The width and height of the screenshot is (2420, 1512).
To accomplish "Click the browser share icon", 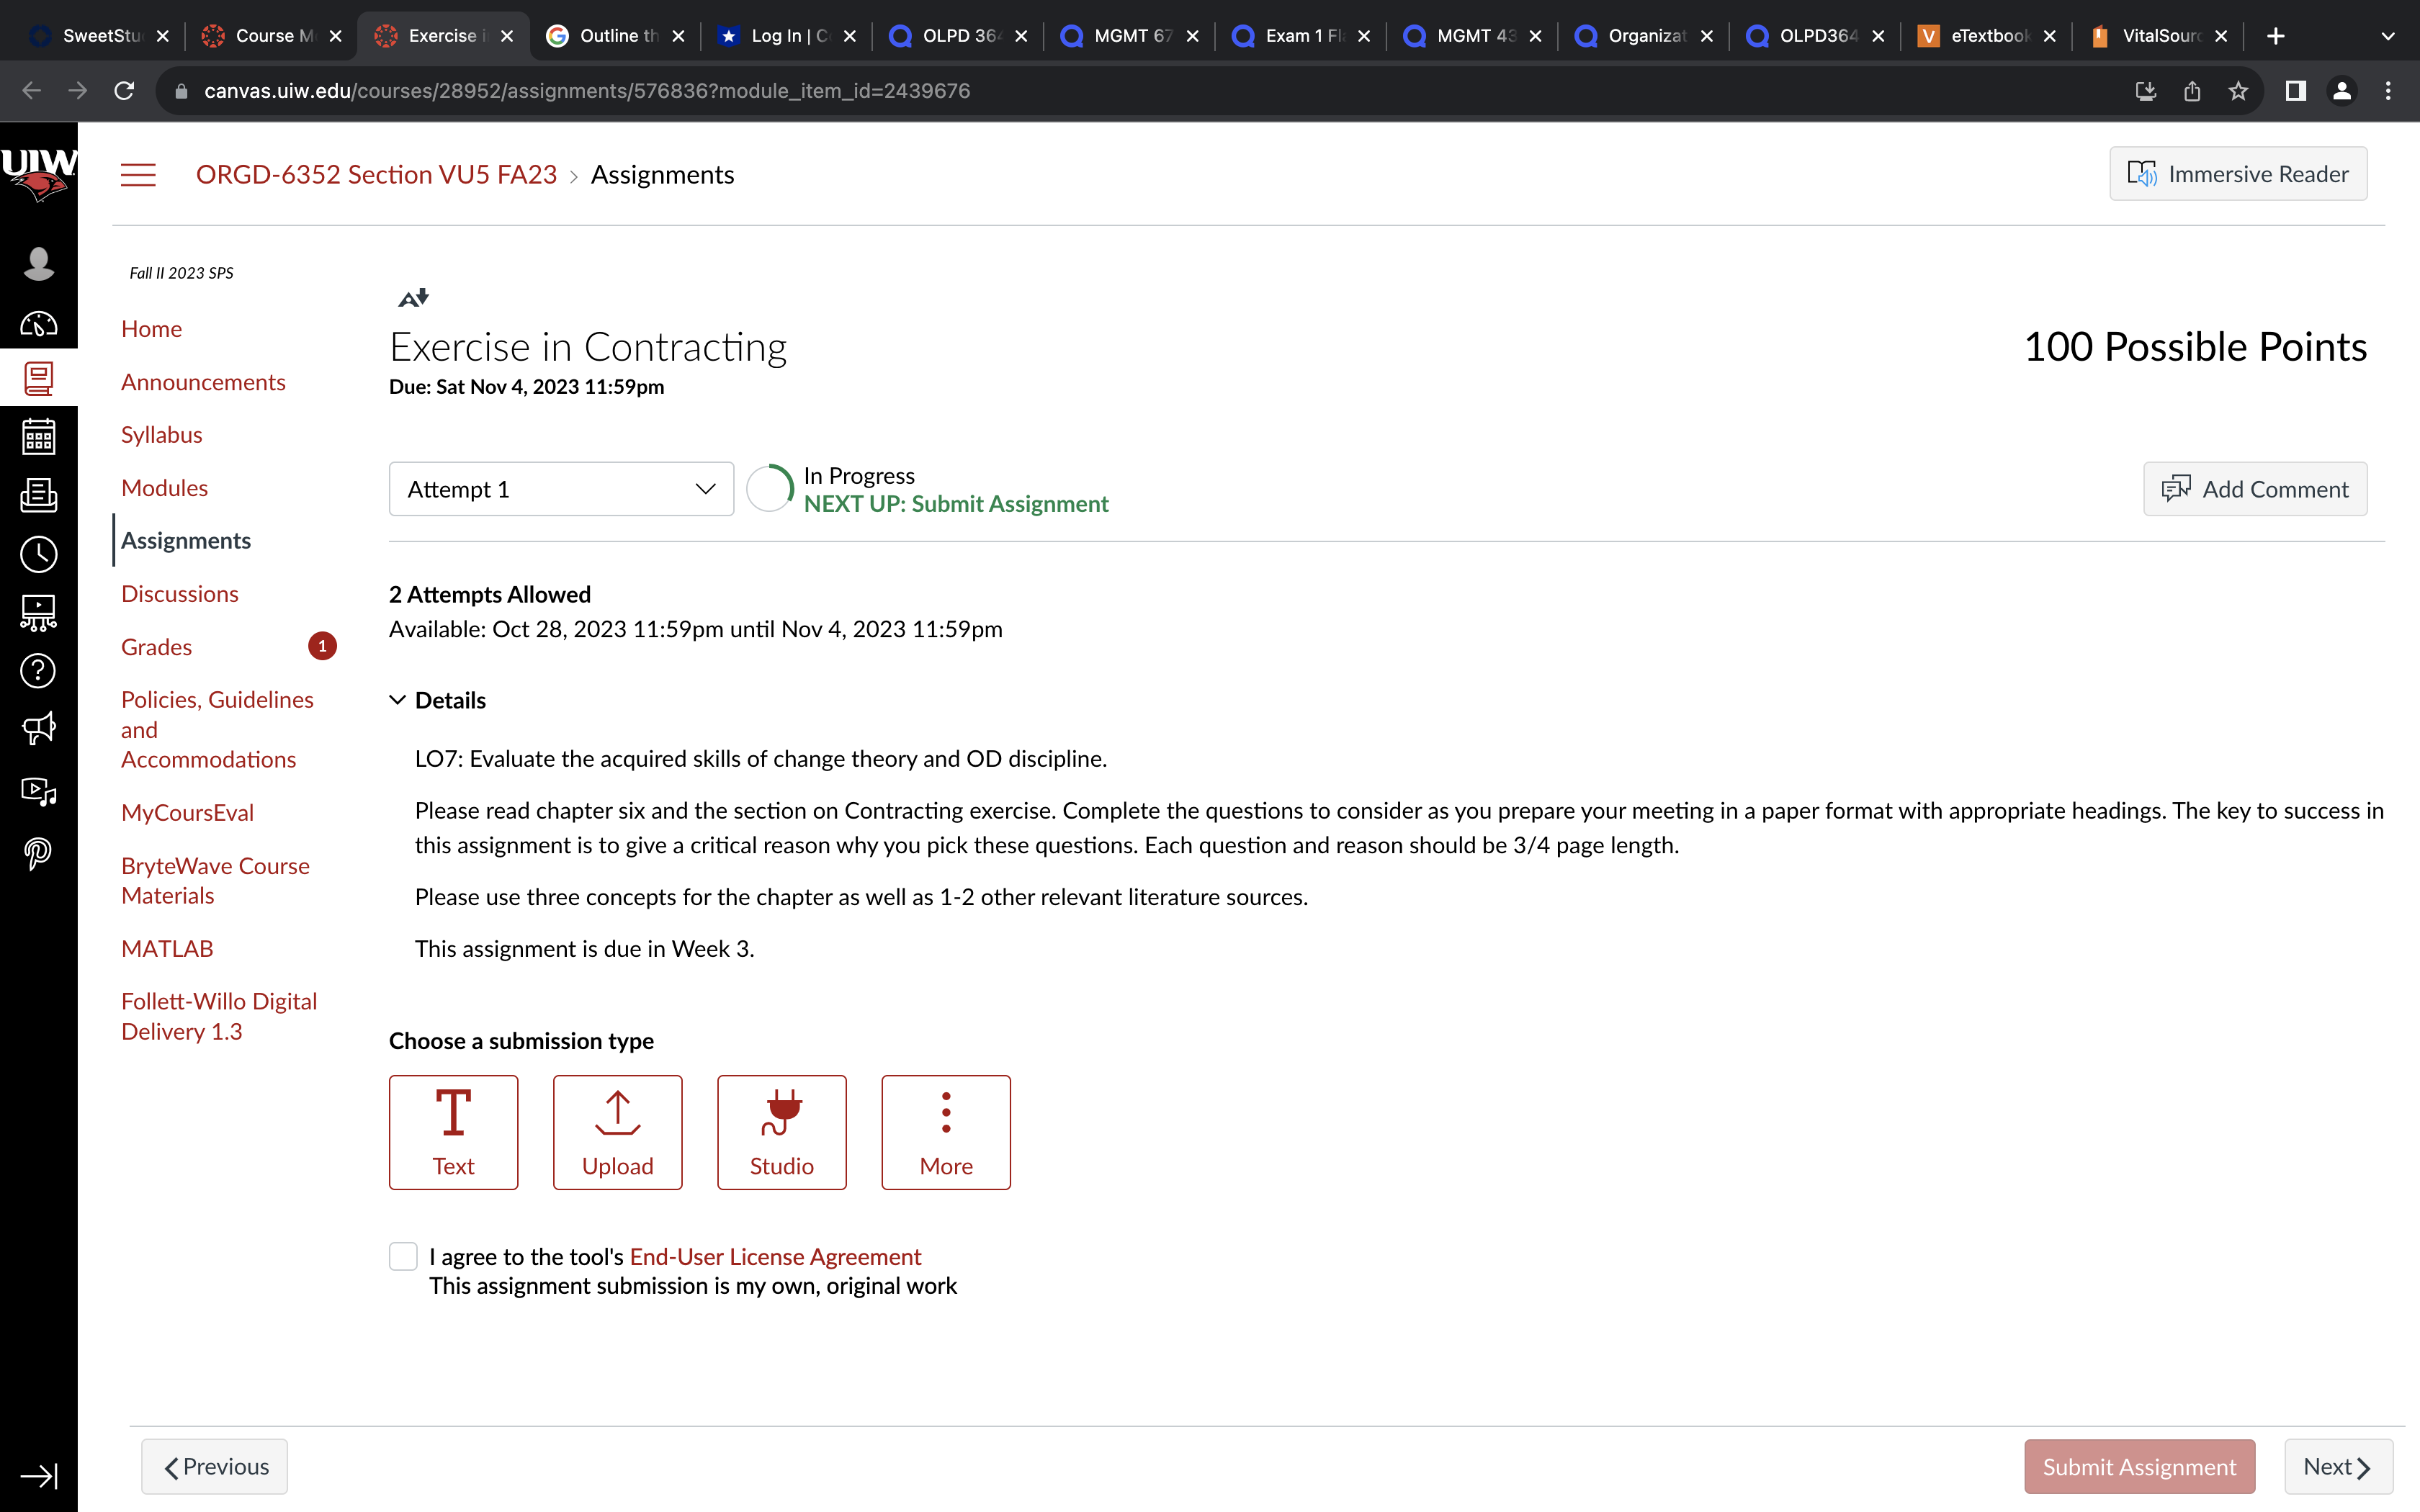I will (x=2192, y=91).
